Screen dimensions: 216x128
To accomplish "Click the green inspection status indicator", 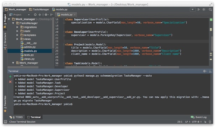I will 211,20.
